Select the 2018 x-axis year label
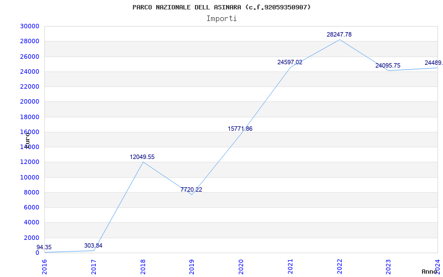The width and height of the screenshot is (443, 277). 143,266
